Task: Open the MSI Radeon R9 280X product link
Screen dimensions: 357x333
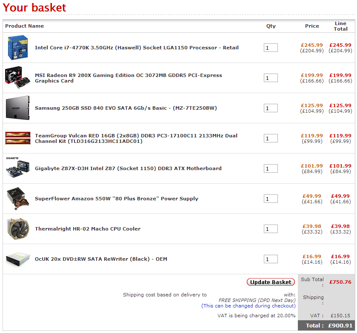Action: pyautogui.click(x=128, y=78)
